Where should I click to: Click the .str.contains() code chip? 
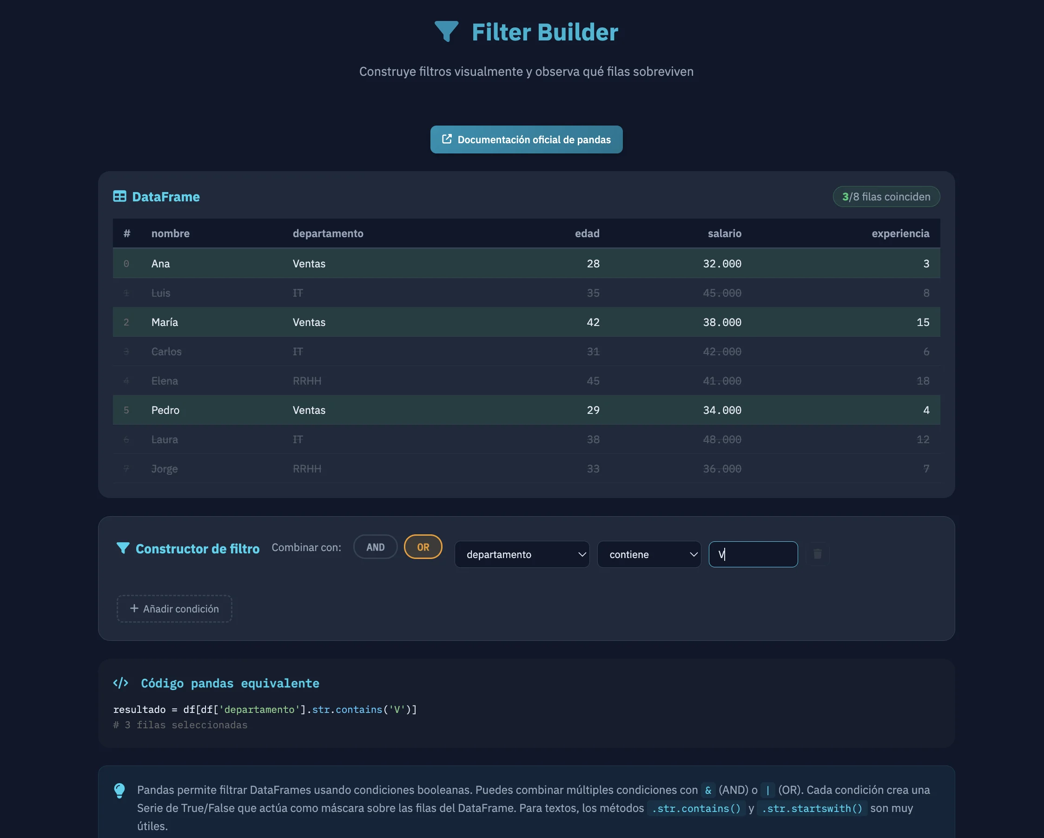click(x=696, y=808)
